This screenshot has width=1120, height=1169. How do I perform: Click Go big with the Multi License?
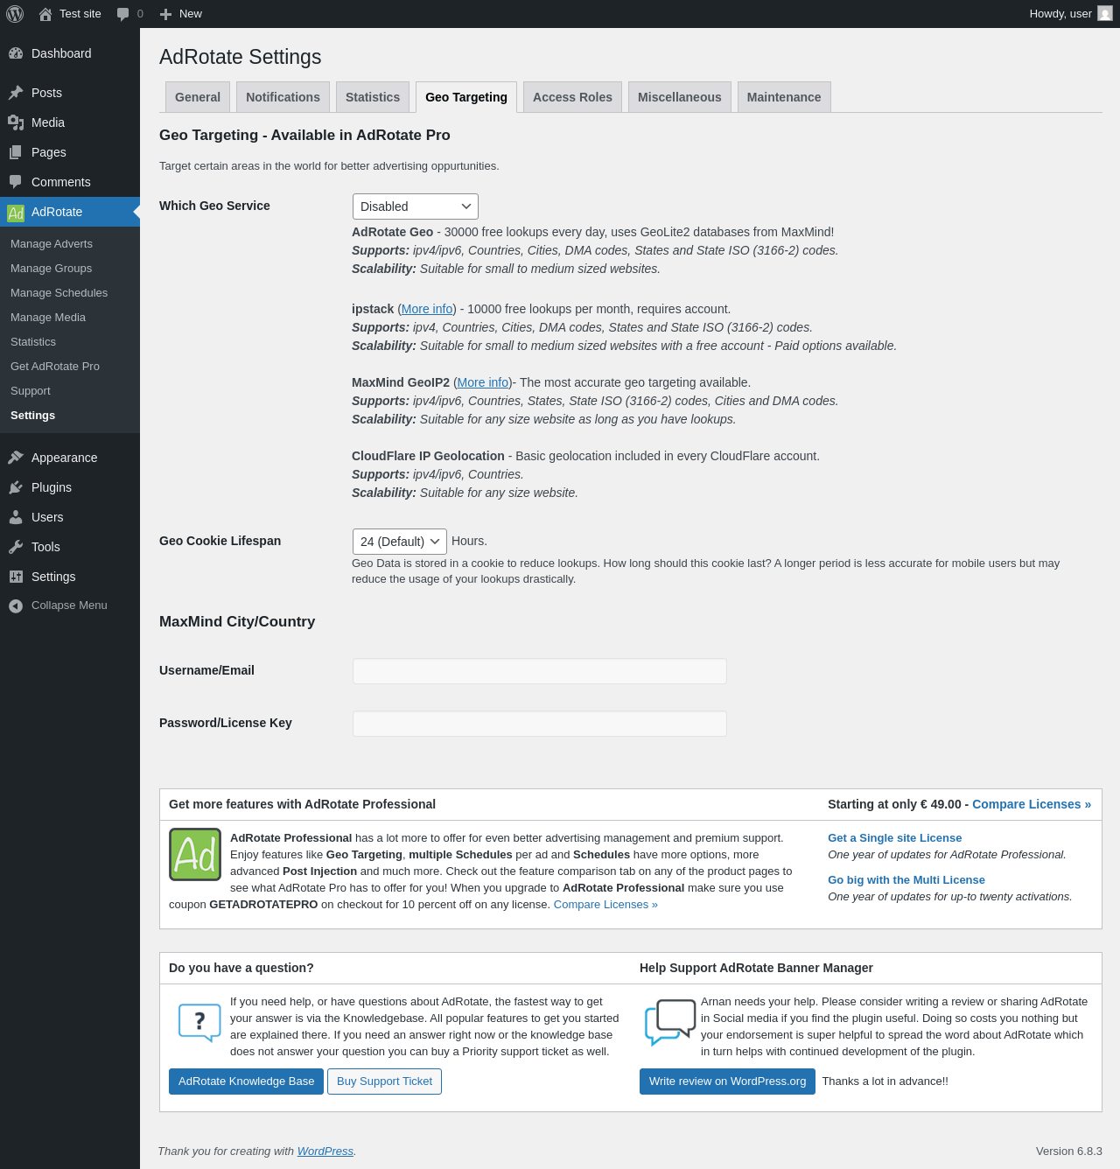point(906,880)
